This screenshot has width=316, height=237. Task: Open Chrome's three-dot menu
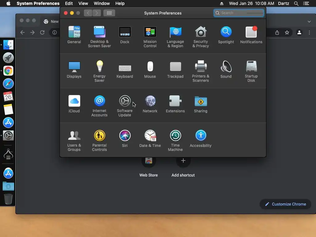(x=309, y=32)
